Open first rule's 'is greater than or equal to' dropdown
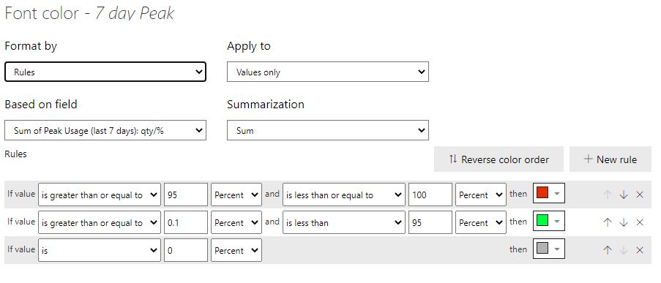Screen dimensions: 661x283 pyautogui.click(x=100, y=195)
